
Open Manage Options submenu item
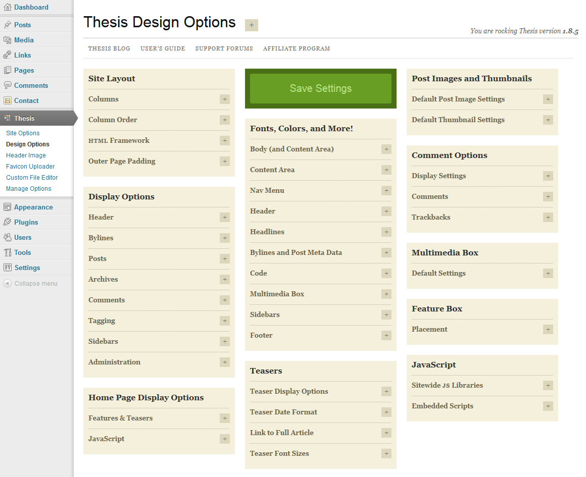(x=28, y=189)
